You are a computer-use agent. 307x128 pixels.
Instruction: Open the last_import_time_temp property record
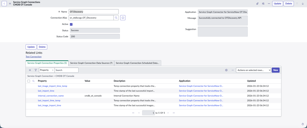pyautogui.click(x=49, y=101)
